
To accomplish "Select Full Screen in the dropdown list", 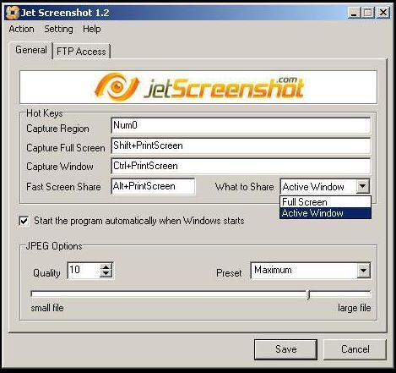I will click(x=325, y=202).
